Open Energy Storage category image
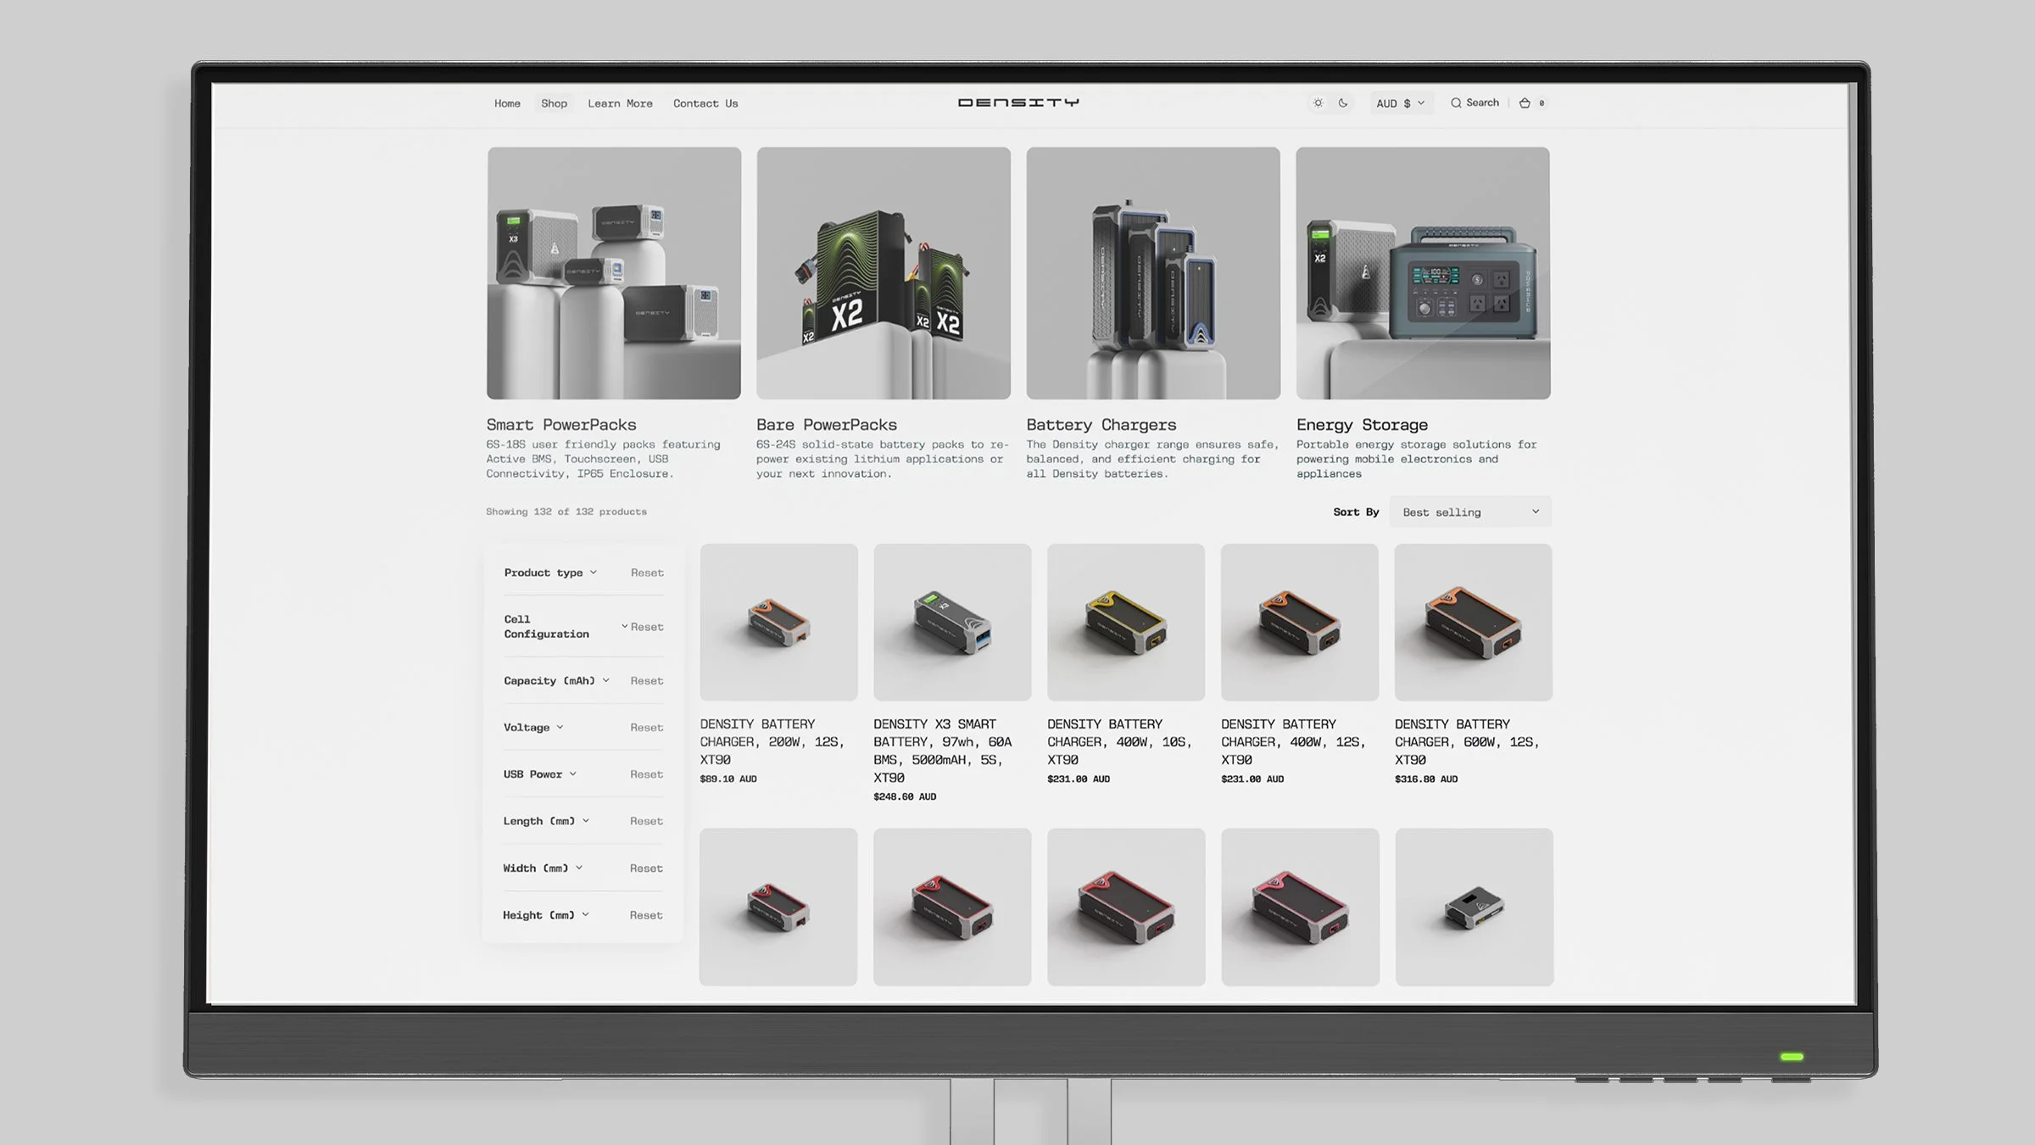Screen dimensions: 2035x1145 [x=1423, y=273]
